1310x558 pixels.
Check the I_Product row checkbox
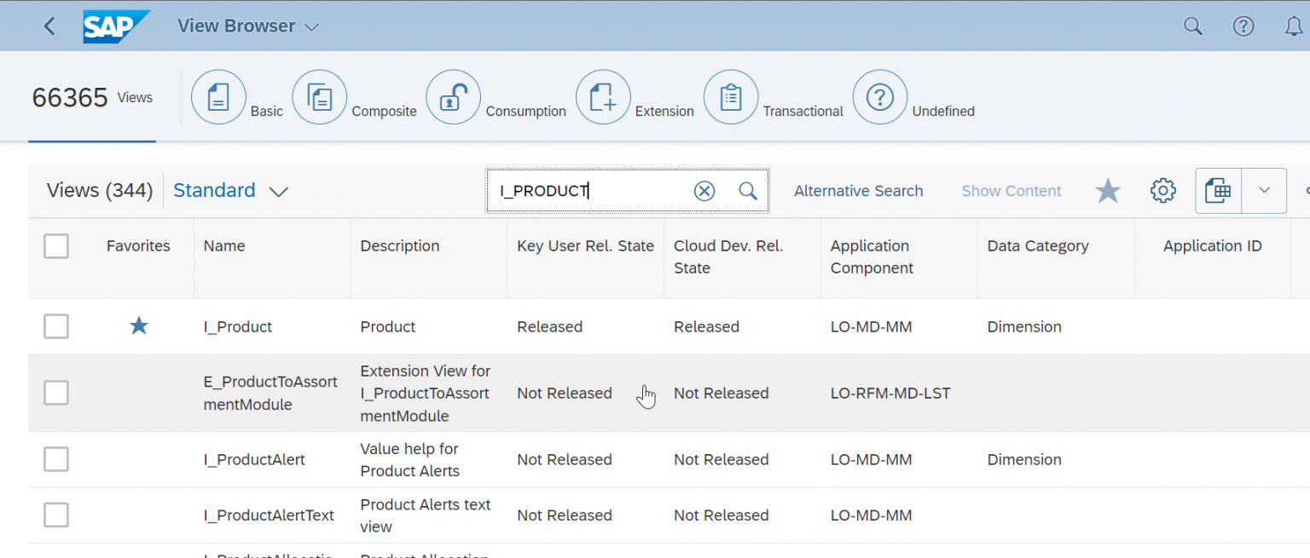[55, 326]
